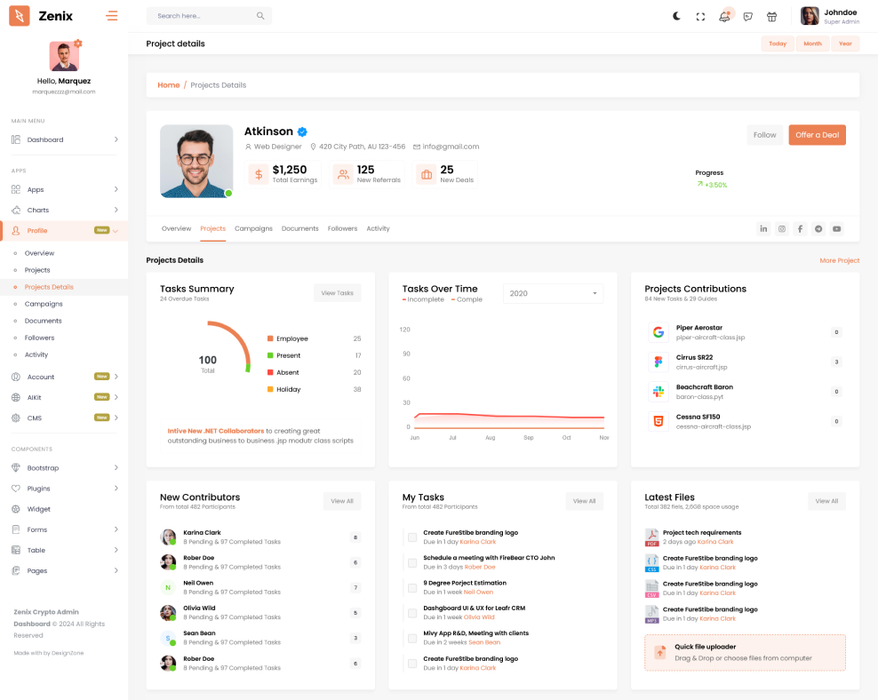Open the chat messages icon in the header
This screenshot has height=700, width=878.
(748, 16)
